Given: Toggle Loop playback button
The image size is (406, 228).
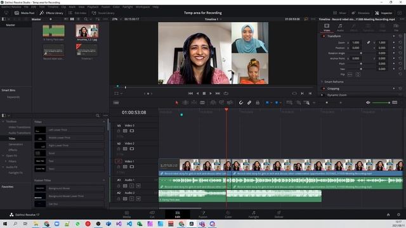Looking at the screenshot, I should click(x=226, y=93).
